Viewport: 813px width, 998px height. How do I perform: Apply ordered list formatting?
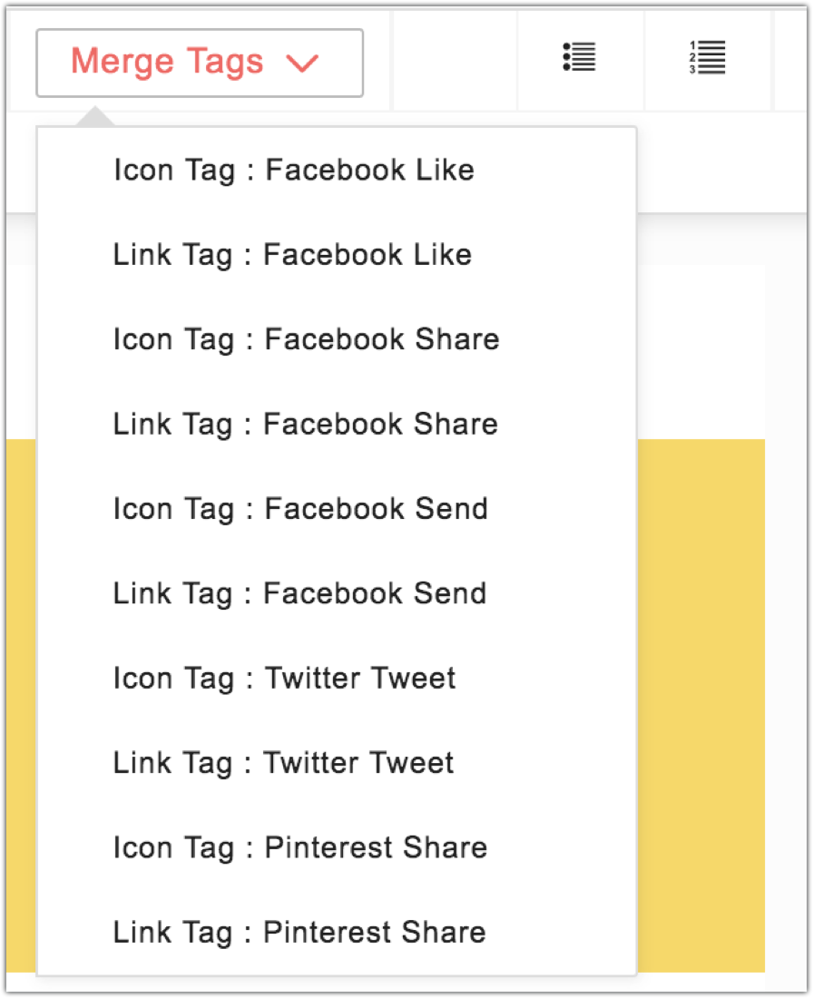pos(706,59)
